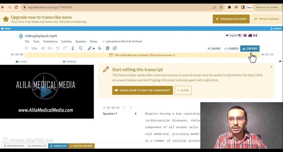
Task: Click the Upgrade Account button
Action: (x=231, y=19)
